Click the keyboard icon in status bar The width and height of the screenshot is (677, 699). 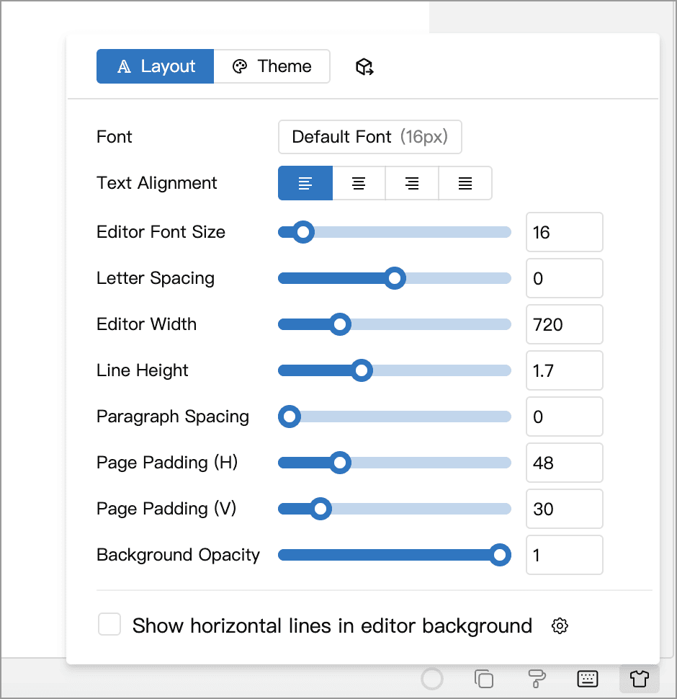point(588,679)
